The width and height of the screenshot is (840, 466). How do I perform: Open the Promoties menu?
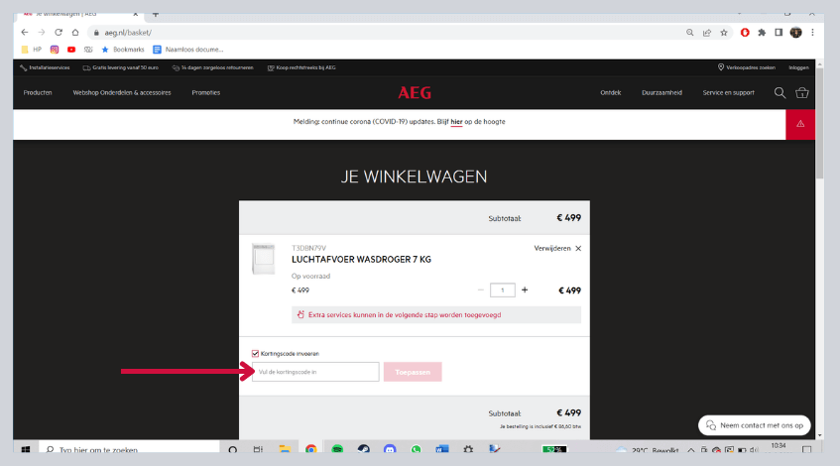(x=205, y=92)
